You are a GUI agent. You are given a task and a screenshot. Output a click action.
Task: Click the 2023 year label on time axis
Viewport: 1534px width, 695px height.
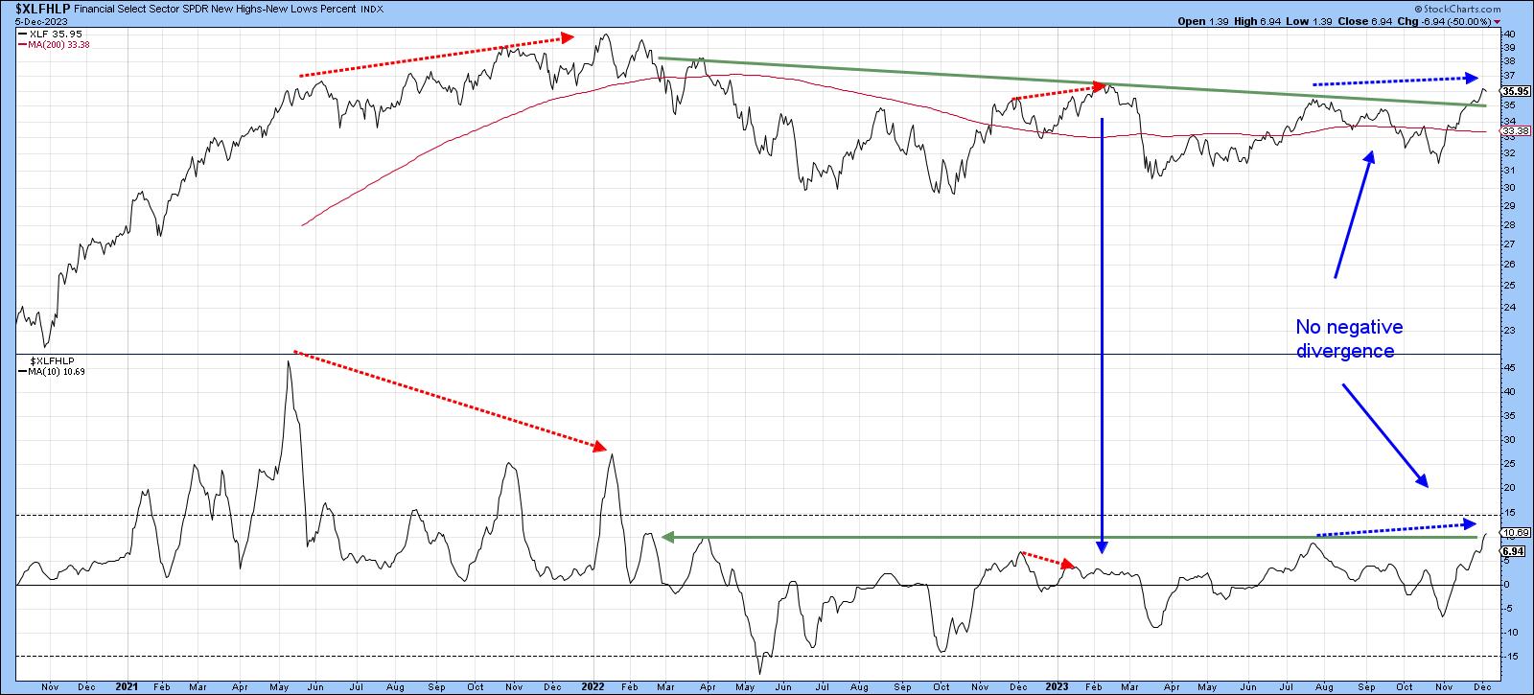click(x=1058, y=687)
